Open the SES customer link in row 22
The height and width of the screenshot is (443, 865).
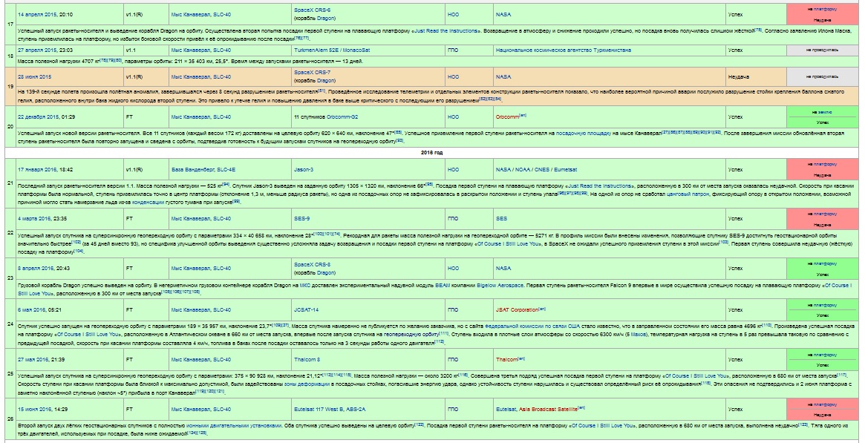pos(501,219)
